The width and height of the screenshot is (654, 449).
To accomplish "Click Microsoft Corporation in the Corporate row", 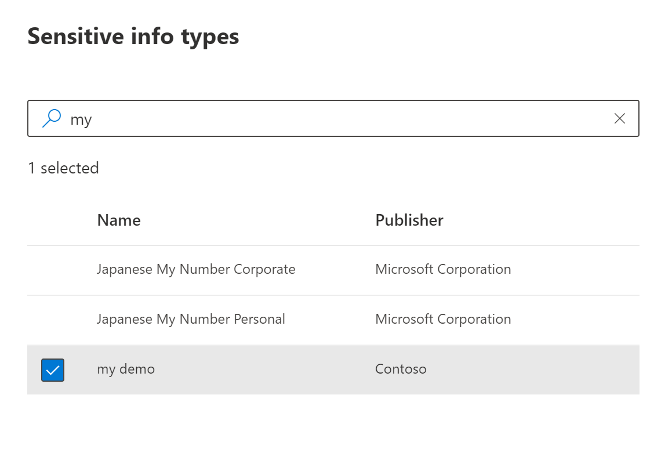I will tap(443, 270).
